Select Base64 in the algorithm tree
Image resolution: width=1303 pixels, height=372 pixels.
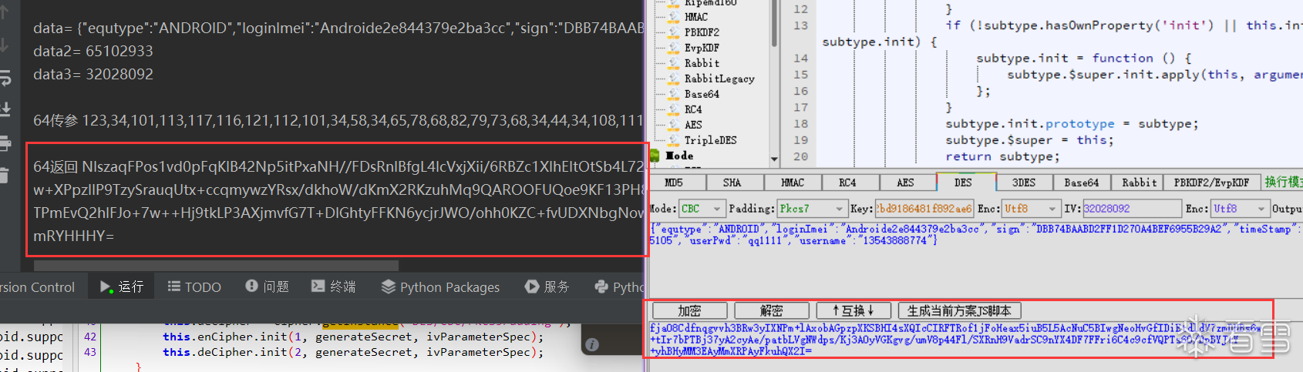coord(702,94)
